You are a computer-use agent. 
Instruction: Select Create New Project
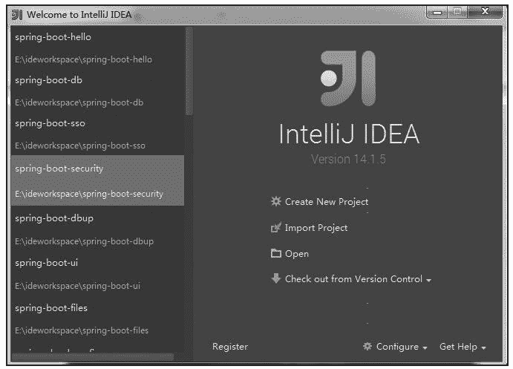[x=326, y=201]
